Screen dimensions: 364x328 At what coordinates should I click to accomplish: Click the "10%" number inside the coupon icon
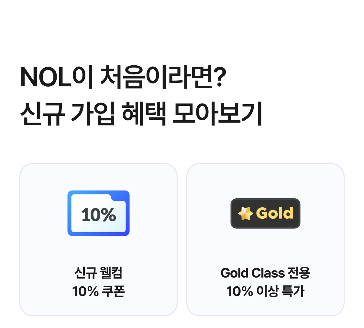[x=98, y=215]
